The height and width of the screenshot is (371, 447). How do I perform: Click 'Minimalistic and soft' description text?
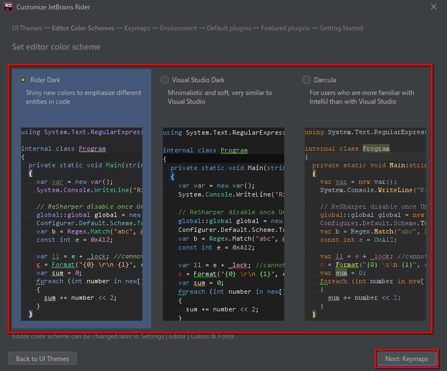[x=220, y=97]
